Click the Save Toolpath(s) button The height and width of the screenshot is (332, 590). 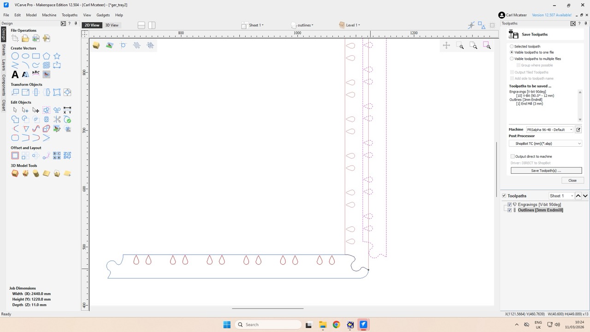coord(546,171)
